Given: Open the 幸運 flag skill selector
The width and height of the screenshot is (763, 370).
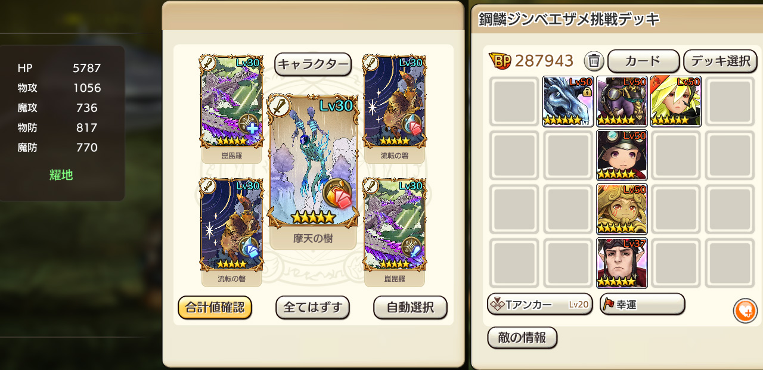Looking at the screenshot, I should tap(642, 304).
